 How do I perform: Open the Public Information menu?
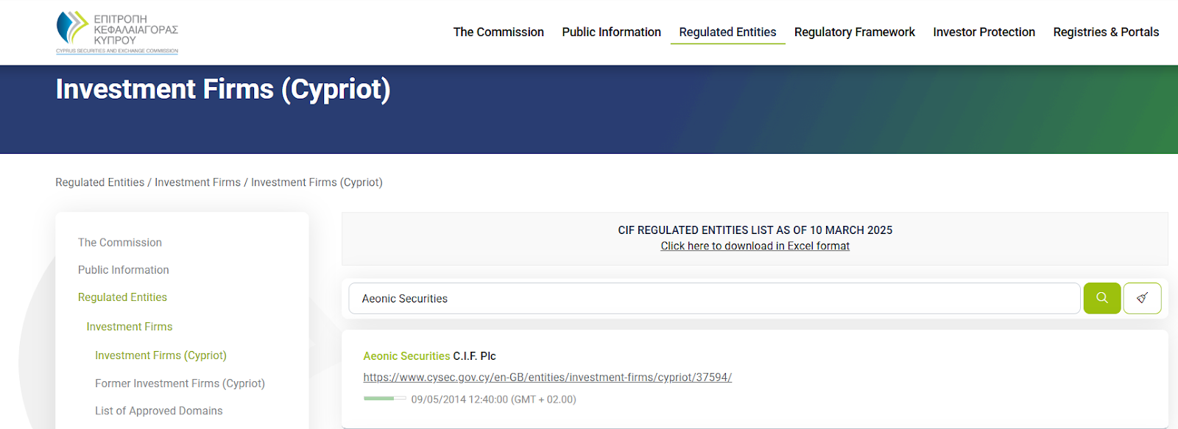tap(611, 32)
